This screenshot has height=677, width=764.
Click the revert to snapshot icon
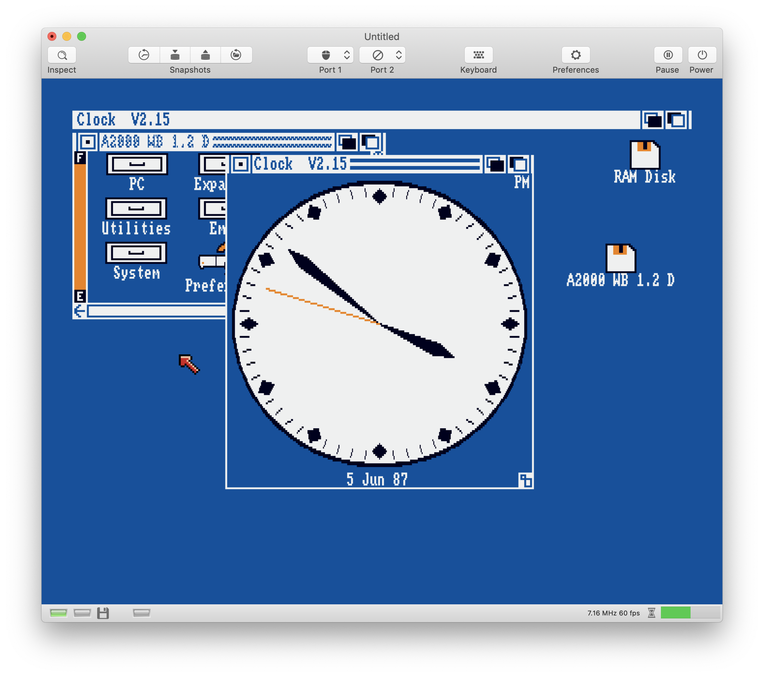point(144,55)
